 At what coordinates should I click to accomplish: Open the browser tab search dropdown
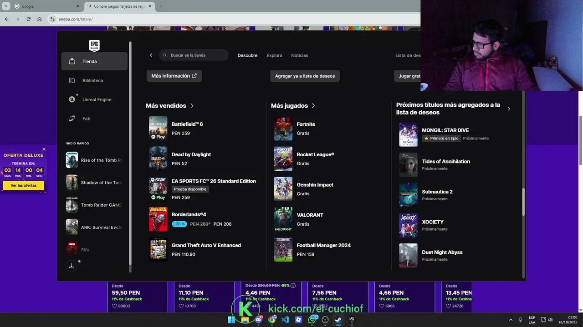tap(6, 6)
